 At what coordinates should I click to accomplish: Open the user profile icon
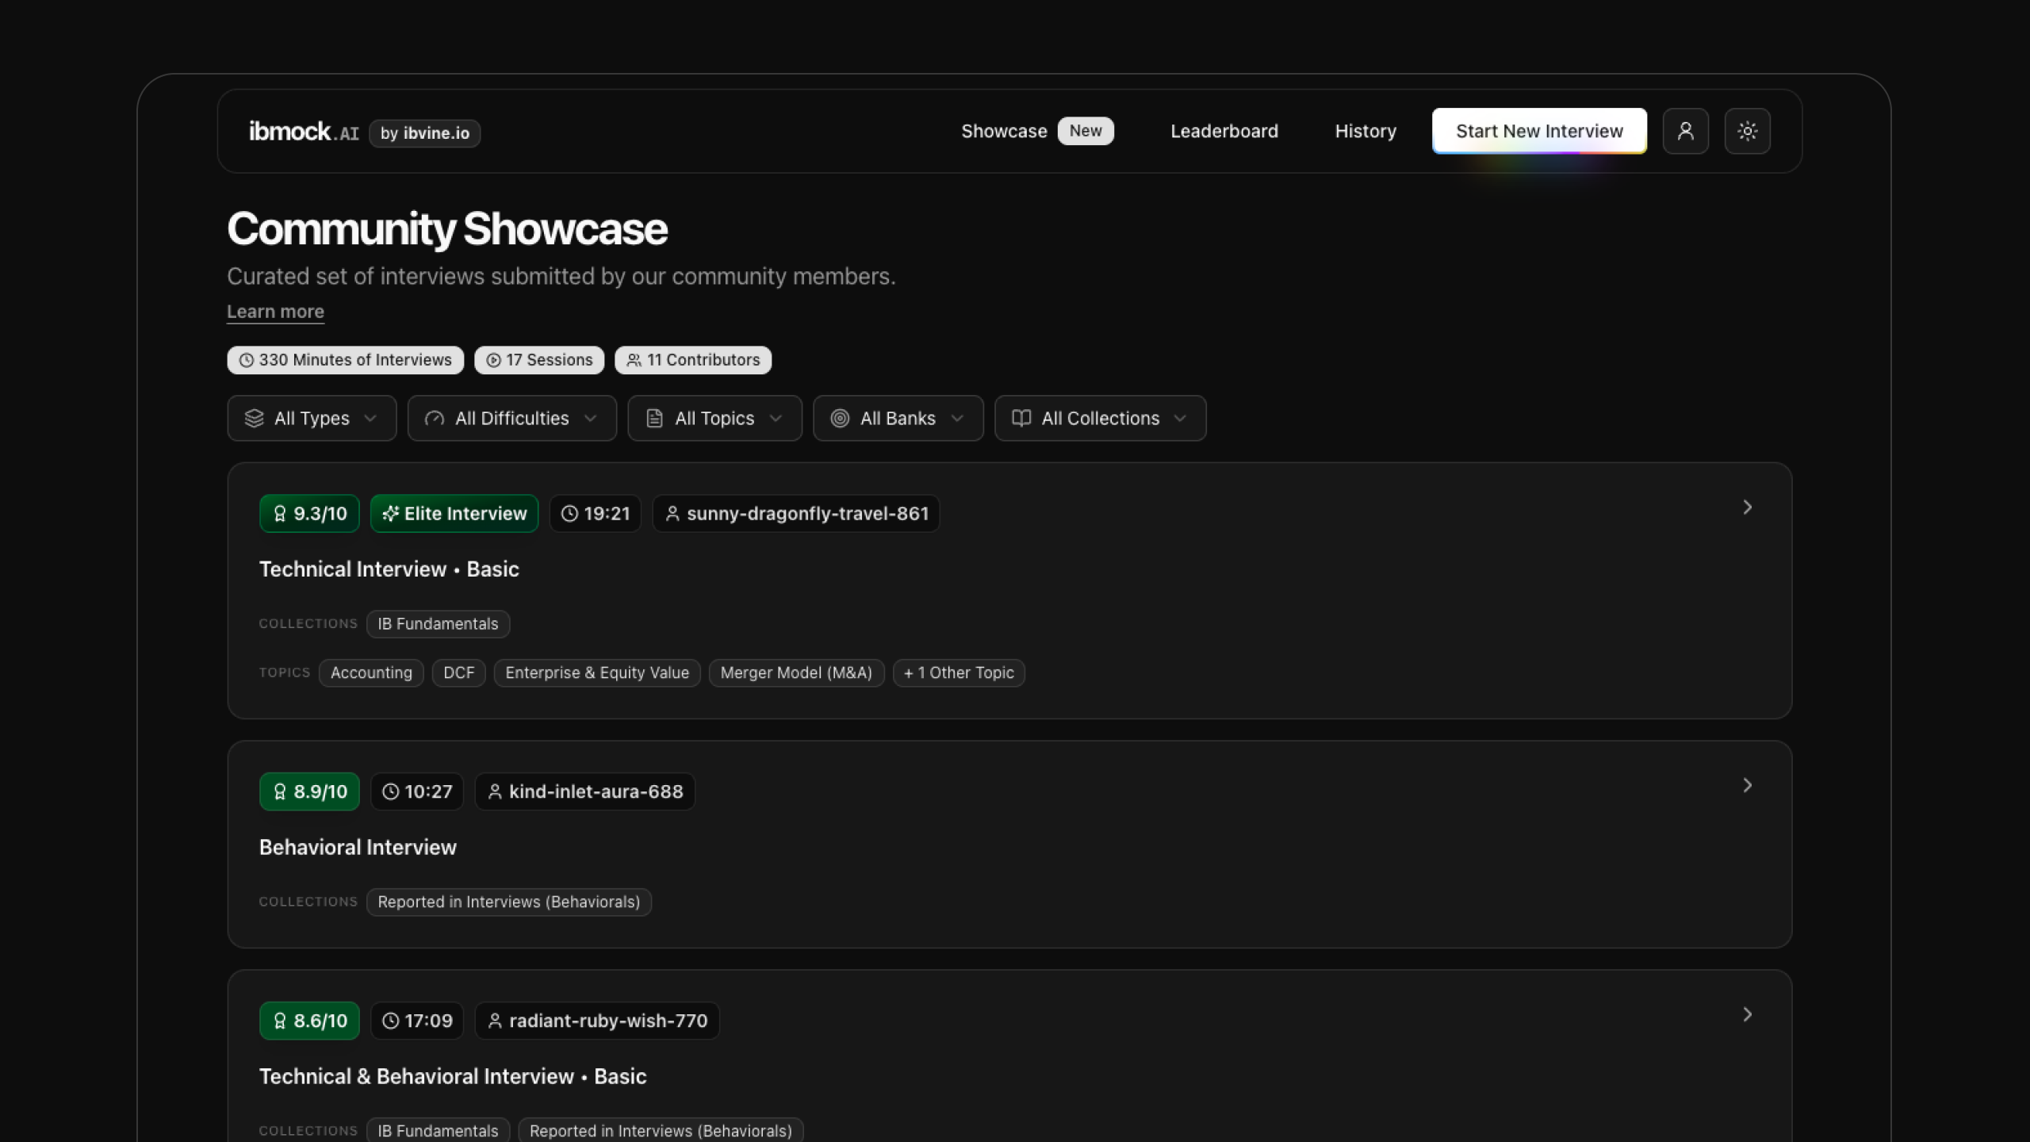coord(1686,131)
